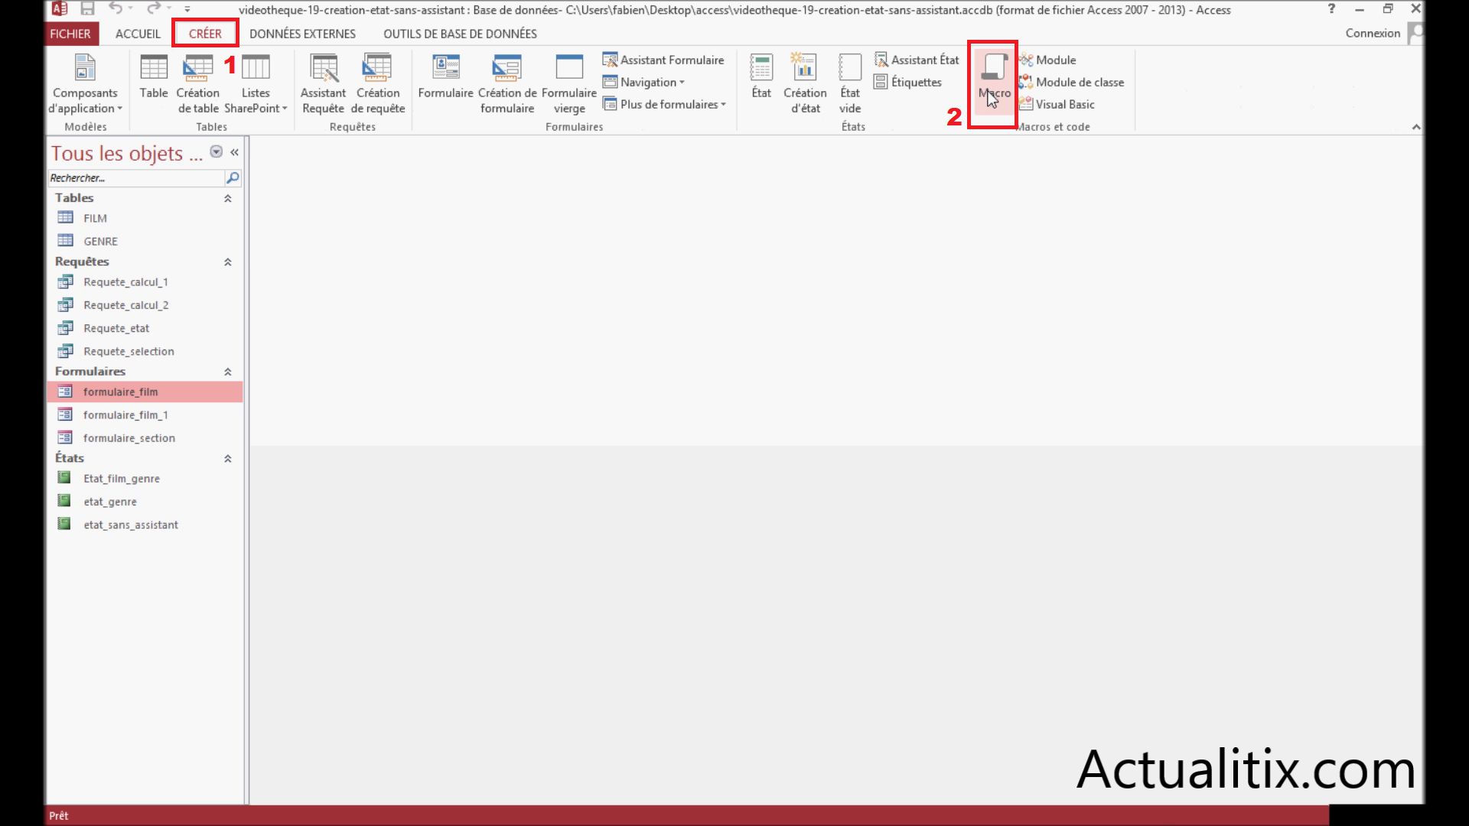Click the Prêt status bar text
This screenshot has width=1469, height=826.
pyautogui.click(x=59, y=815)
